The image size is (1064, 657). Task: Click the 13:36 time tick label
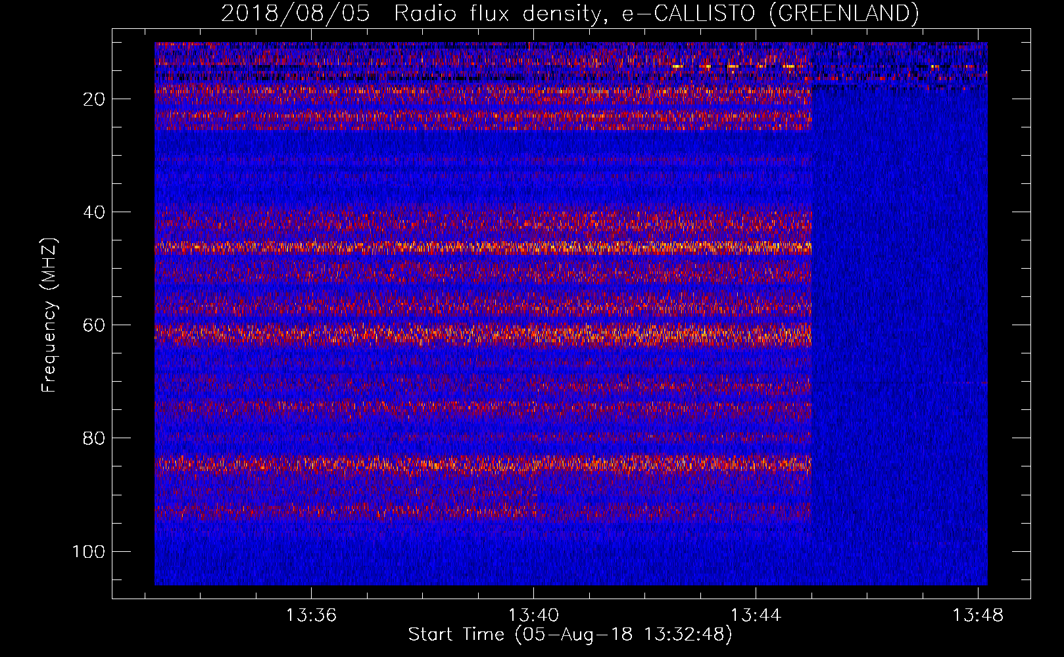[x=311, y=615]
